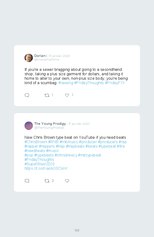
Task: Click the @manamachina handle
Action: pos(47,60)
